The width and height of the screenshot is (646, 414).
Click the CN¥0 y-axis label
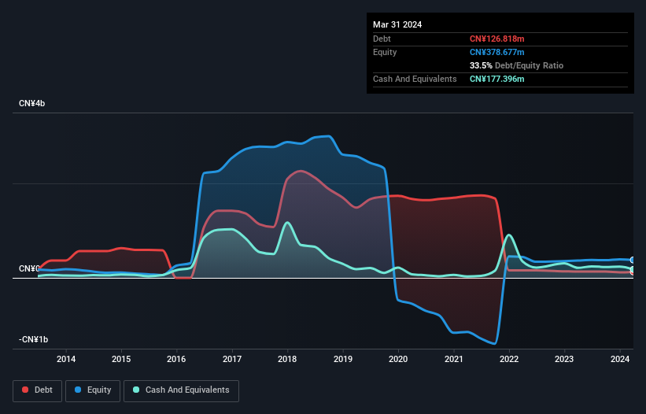click(29, 268)
